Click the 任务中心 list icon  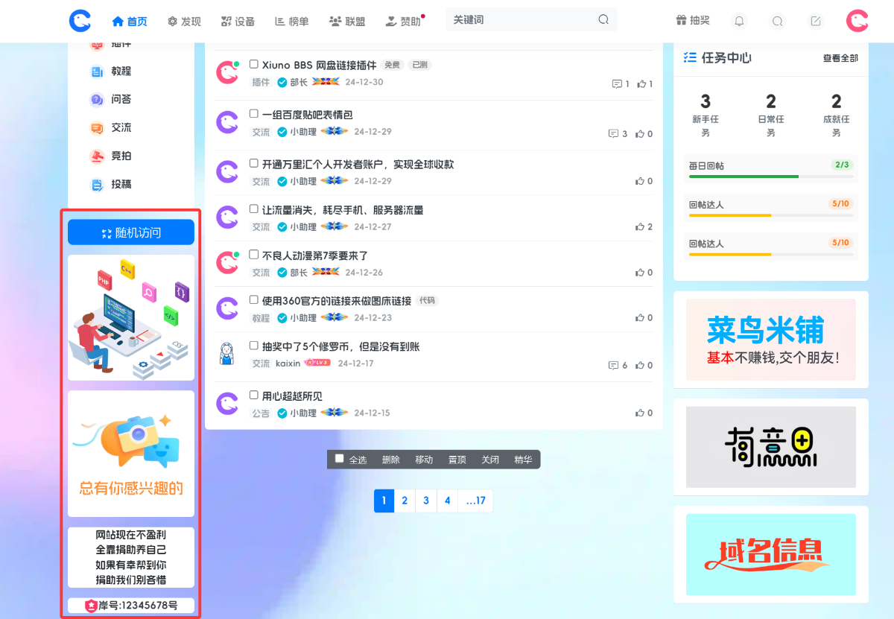point(690,57)
